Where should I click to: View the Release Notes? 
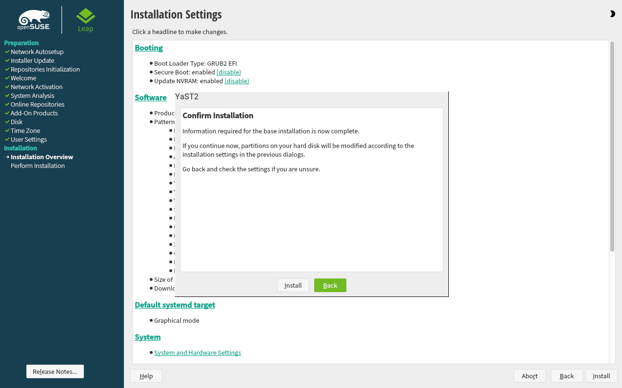coord(55,371)
